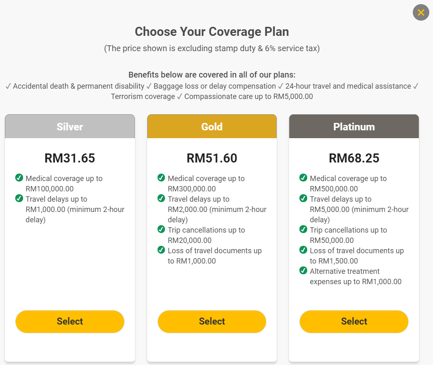This screenshot has width=433, height=365.
Task: Click the checkmark beside Platinum's medical coverage benefit
Action: pos(304,178)
